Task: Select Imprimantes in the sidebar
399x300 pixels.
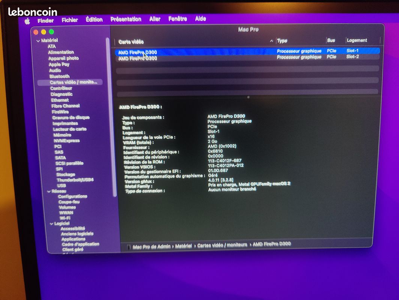Action: 65,123
